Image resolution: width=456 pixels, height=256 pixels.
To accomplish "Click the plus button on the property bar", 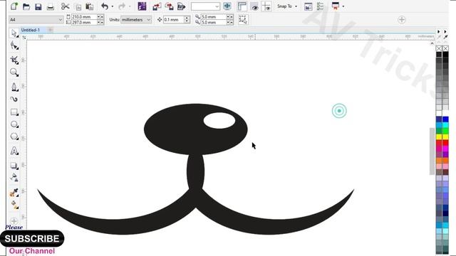I will pyautogui.click(x=402, y=20).
